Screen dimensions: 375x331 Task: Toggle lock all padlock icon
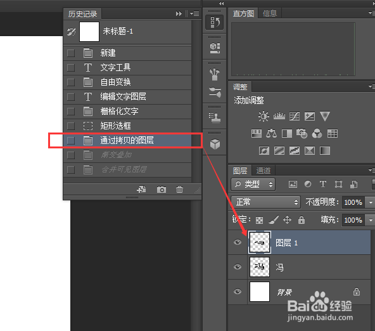pos(302,219)
